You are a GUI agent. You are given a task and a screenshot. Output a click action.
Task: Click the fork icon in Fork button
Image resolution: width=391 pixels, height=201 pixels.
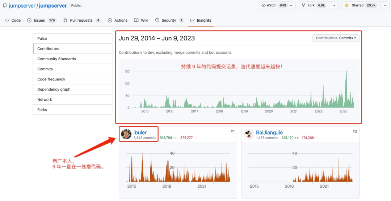(x=303, y=5)
